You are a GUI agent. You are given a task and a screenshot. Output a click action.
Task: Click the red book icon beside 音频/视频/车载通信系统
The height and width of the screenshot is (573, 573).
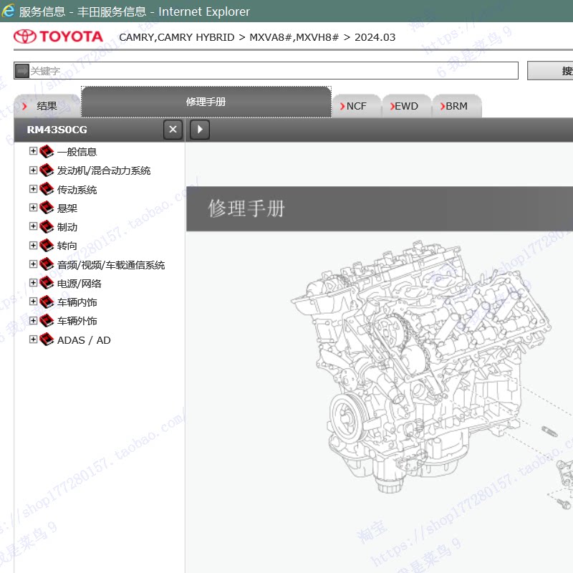pos(47,264)
